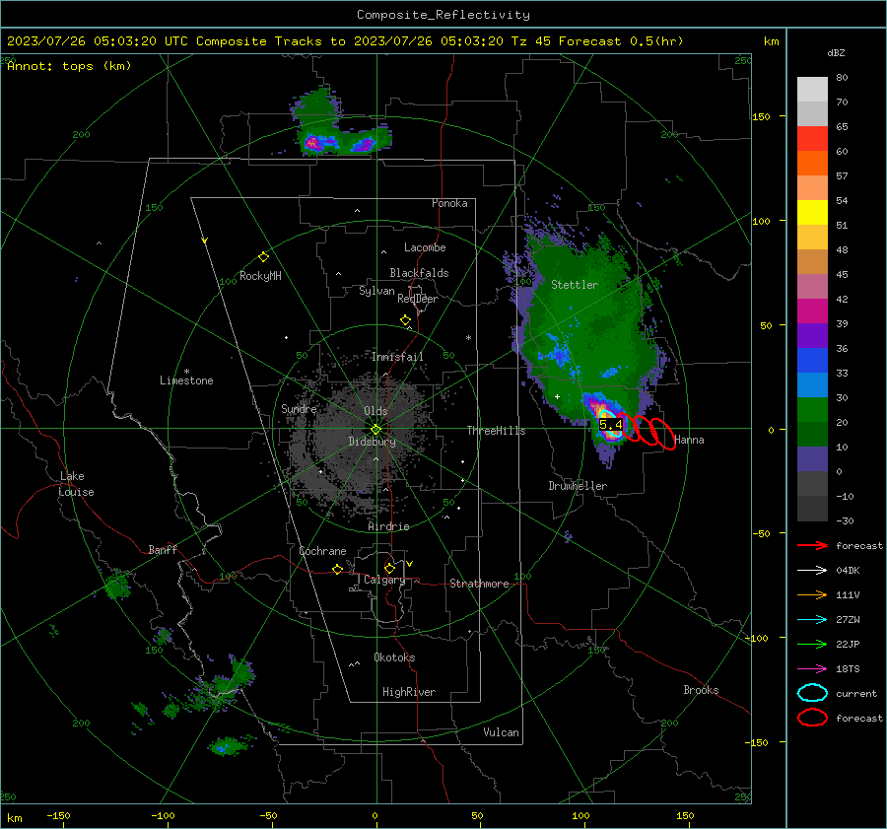Image resolution: width=887 pixels, height=829 pixels.
Task: Click the Sylvan label
Action: 376,291
